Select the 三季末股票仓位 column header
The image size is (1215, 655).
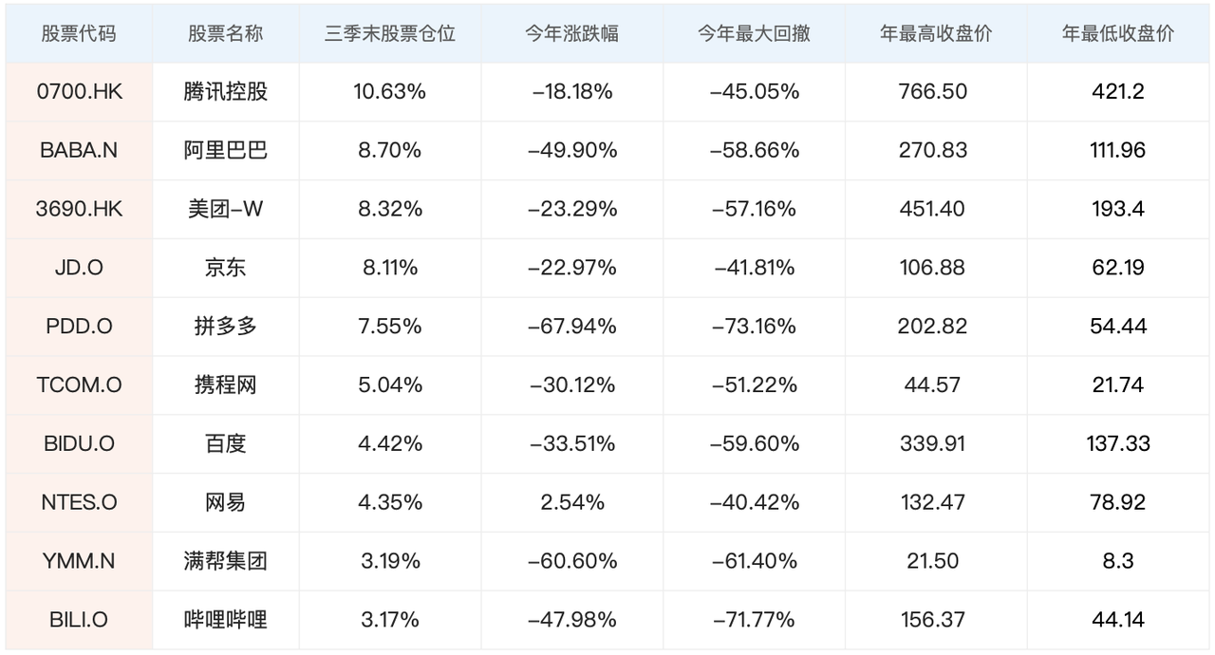tap(389, 33)
